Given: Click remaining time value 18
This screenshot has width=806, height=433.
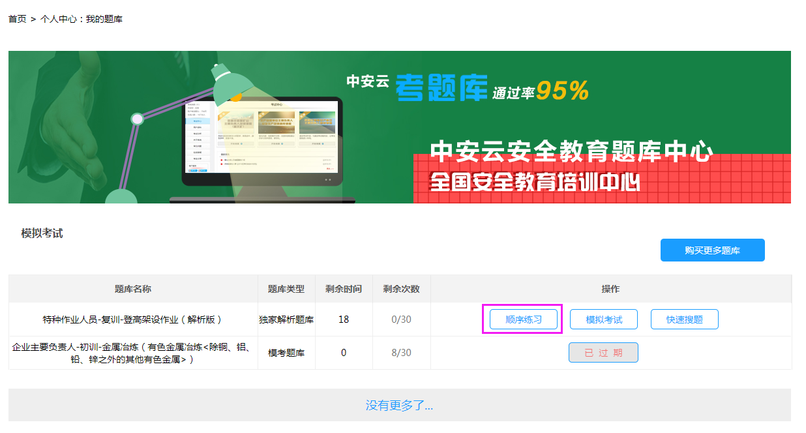Looking at the screenshot, I should click(x=344, y=320).
